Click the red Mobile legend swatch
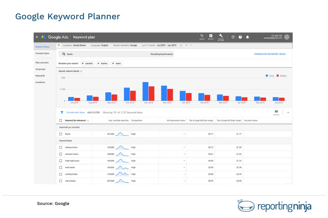The height and width of the screenshot is (218, 328). pyautogui.click(x=278, y=76)
